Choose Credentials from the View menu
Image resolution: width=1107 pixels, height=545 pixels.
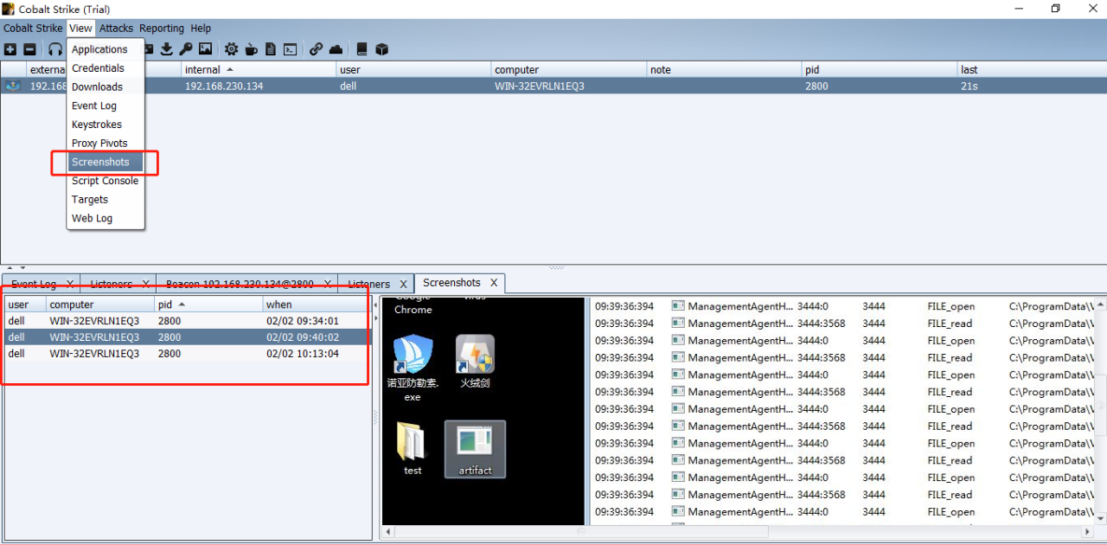tap(106, 68)
